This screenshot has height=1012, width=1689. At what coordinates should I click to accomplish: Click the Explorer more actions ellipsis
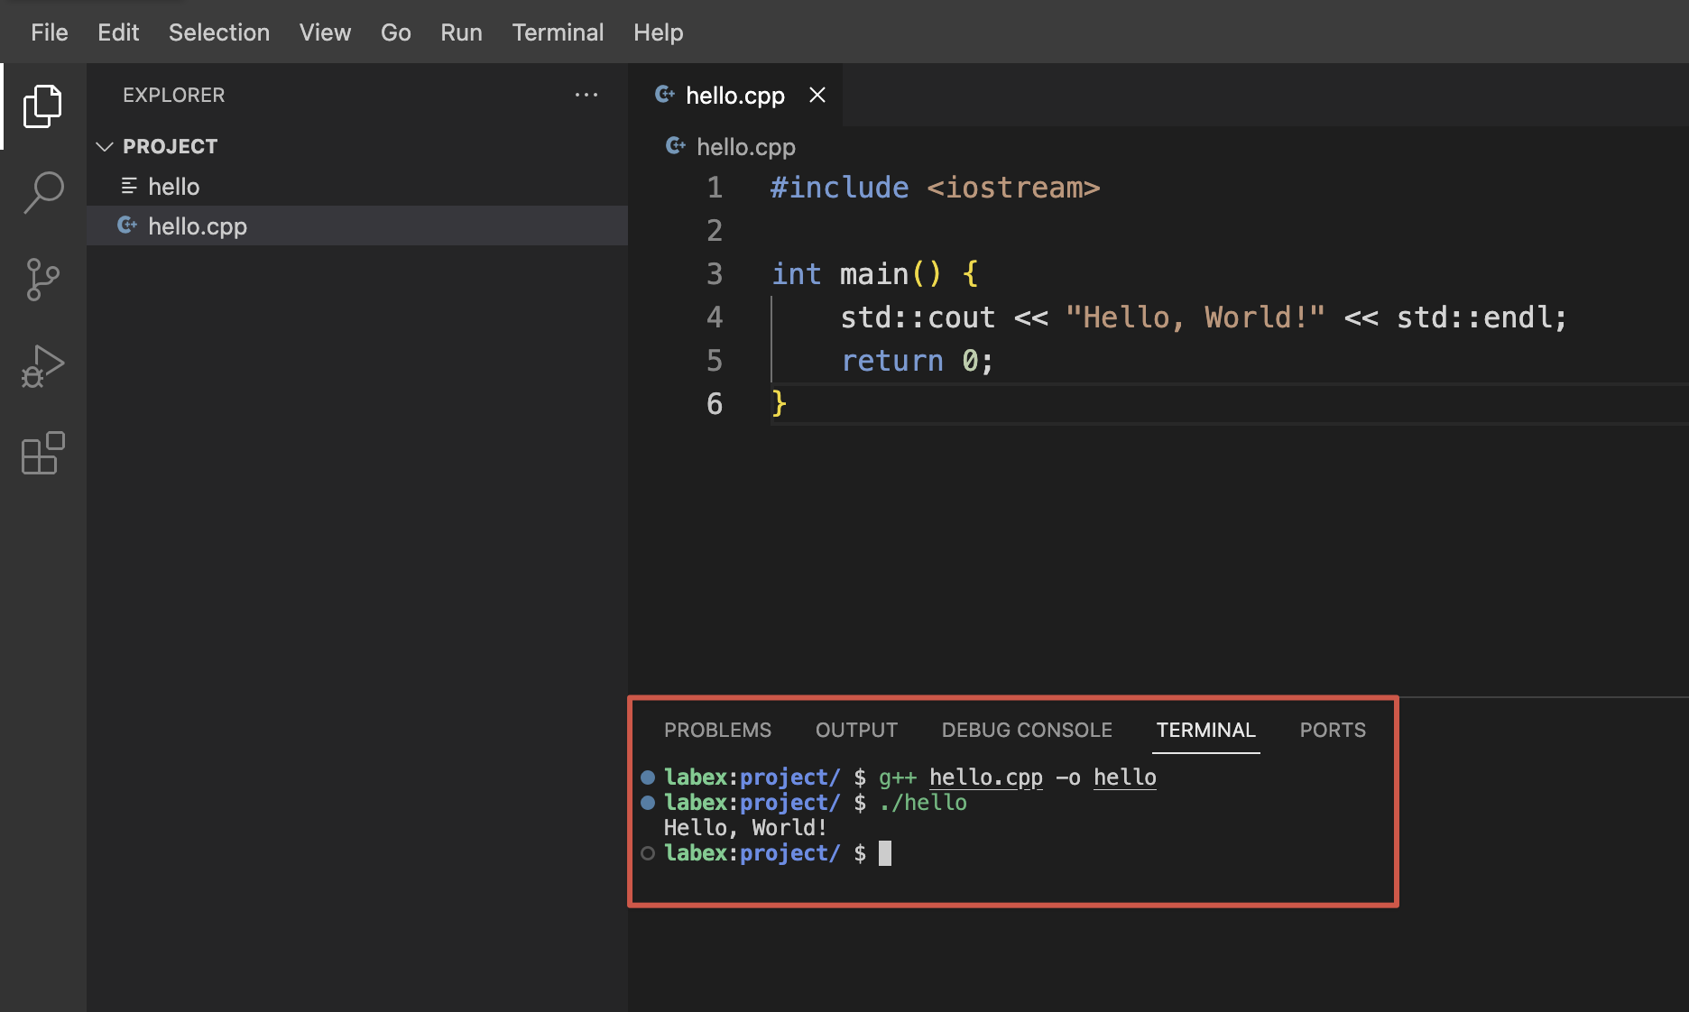pos(586,95)
